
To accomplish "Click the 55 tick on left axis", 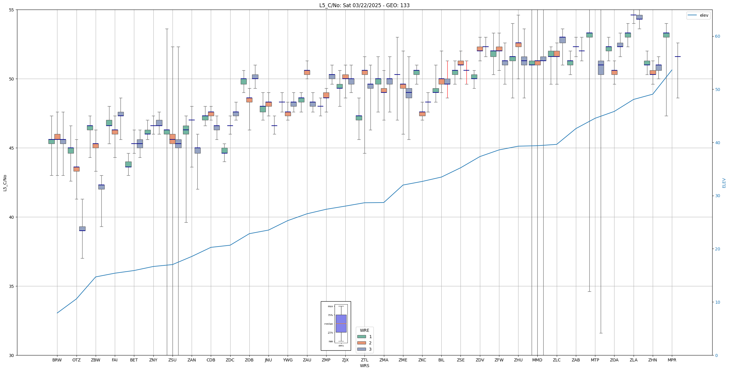I will [x=12, y=10].
